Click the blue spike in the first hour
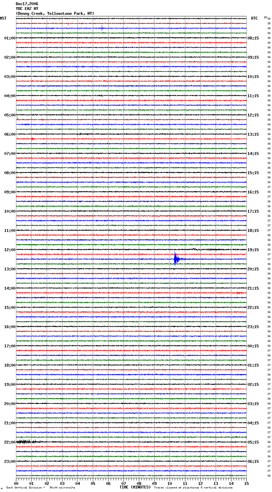This screenshot has width=272, height=492. [102, 28]
